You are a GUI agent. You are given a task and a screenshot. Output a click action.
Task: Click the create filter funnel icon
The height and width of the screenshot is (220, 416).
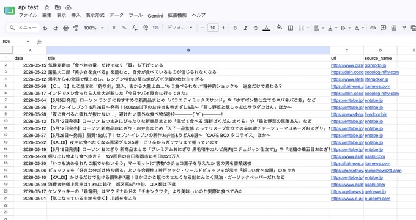(404, 28)
